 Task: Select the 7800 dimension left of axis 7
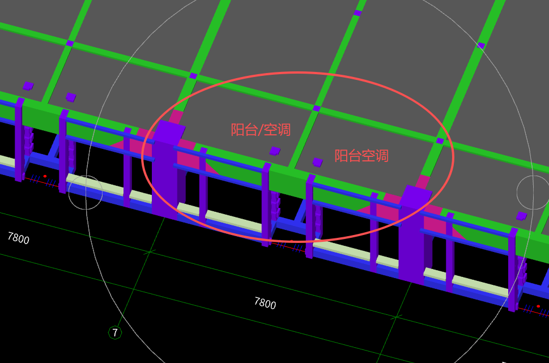point(19,238)
